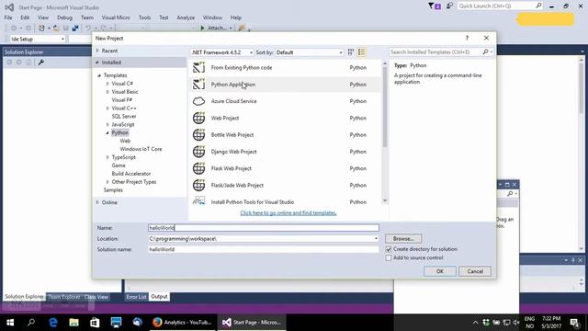Viewport: 588px width, 331px height.
Task: Click the Save All toolbar icon
Action: click(x=75, y=28)
